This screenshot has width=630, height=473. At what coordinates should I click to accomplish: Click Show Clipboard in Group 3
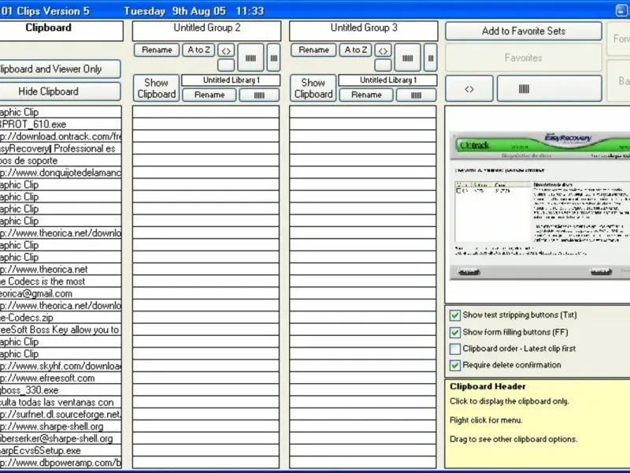313,88
